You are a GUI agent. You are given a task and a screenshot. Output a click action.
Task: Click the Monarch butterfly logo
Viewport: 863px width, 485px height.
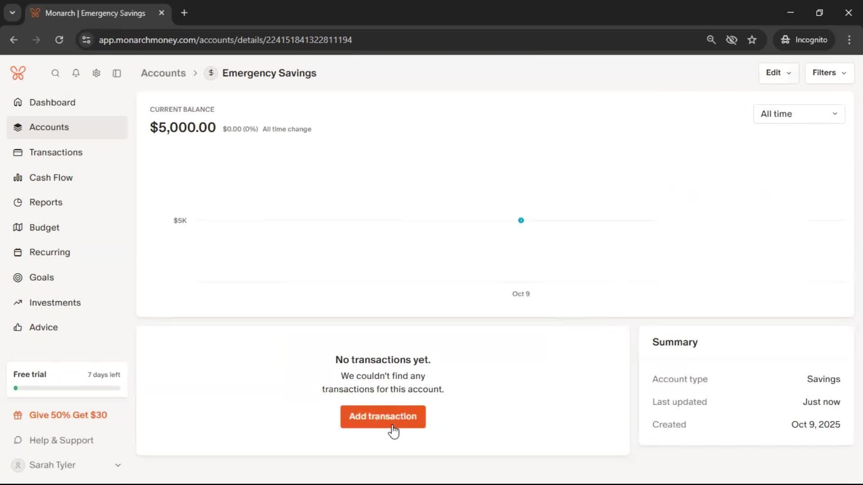18,73
